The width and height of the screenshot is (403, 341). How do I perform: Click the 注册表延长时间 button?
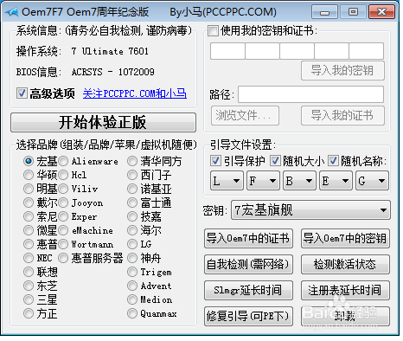click(345, 290)
